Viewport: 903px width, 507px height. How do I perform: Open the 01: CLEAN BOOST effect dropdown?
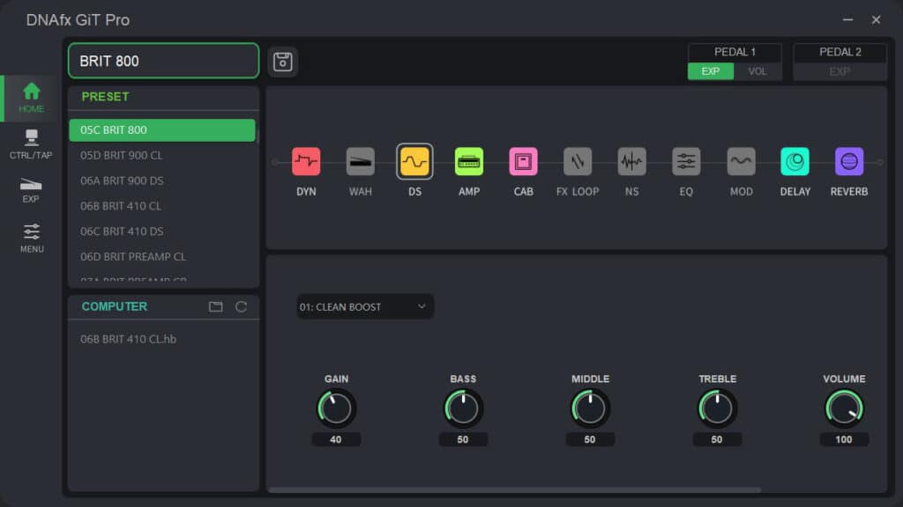(365, 307)
